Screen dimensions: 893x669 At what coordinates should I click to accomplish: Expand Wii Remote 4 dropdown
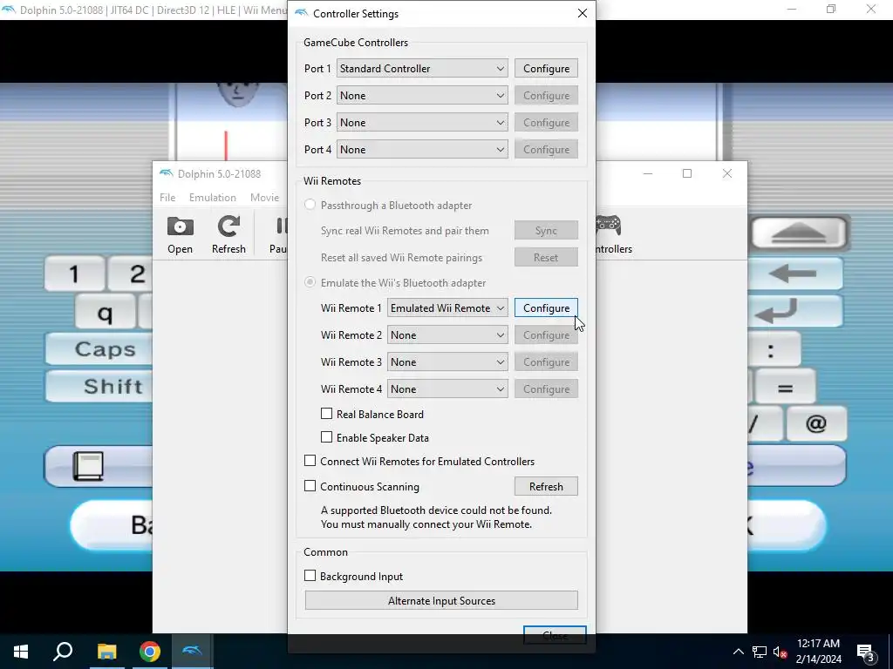pos(447,389)
